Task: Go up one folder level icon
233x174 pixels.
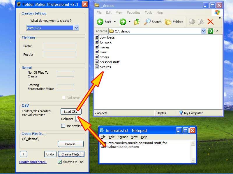Action: click(x=137, y=22)
